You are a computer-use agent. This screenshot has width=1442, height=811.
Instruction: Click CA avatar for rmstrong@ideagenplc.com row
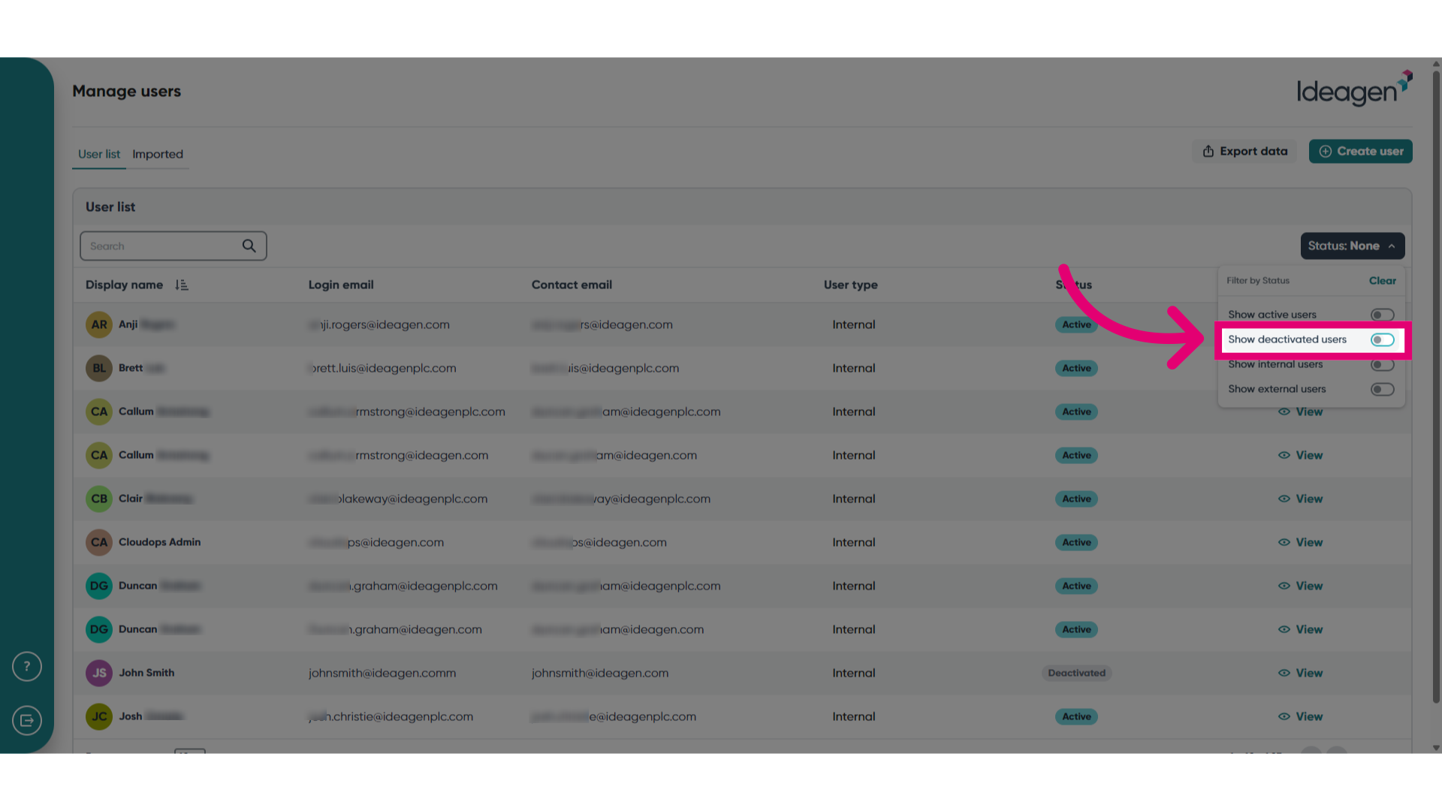coord(99,412)
